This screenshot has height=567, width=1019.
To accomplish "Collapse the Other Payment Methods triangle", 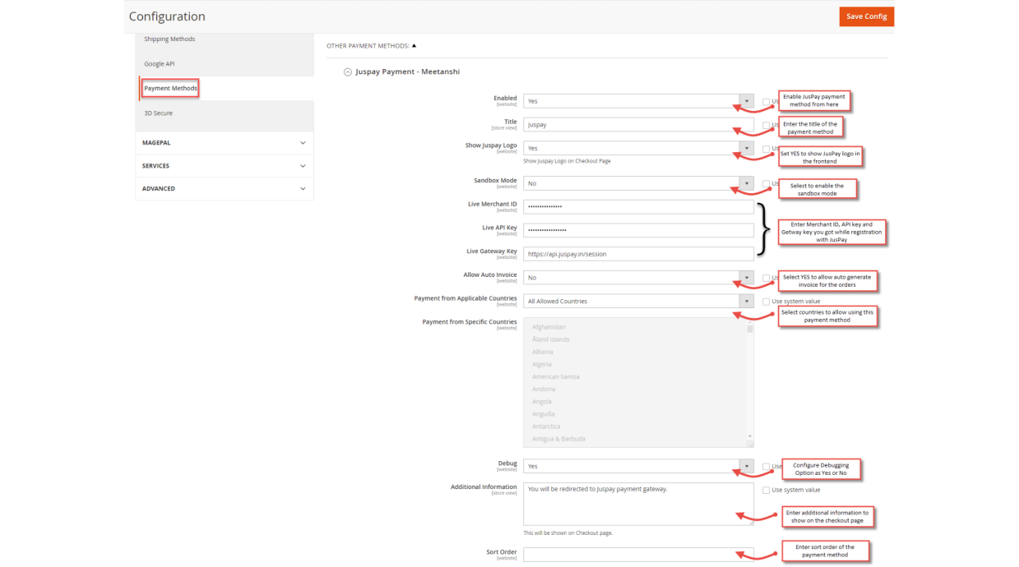I will [414, 46].
